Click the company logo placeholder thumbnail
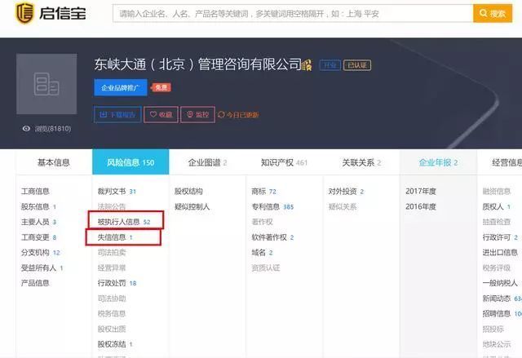 (46, 84)
